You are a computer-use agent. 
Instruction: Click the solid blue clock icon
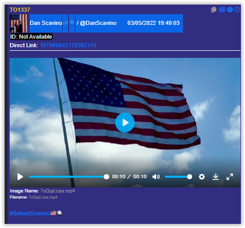(230, 10)
